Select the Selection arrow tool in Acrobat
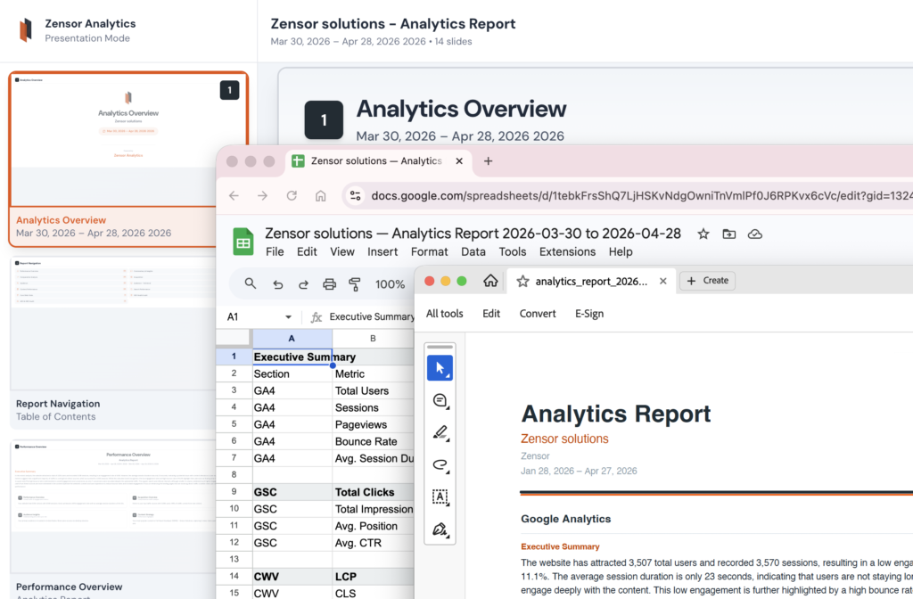 pyautogui.click(x=440, y=366)
